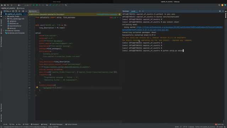Click Collapse All icon in Project panel
The width and height of the screenshot is (227, 128).
19,11
